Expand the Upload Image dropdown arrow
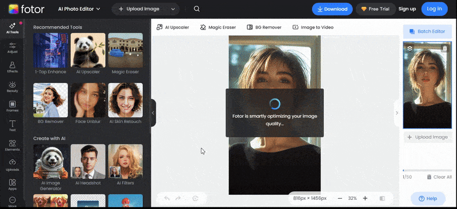This screenshot has width=457, height=209. 173,9
